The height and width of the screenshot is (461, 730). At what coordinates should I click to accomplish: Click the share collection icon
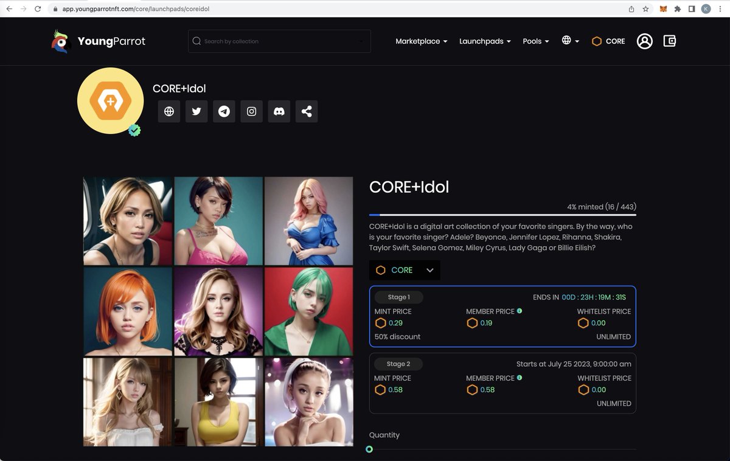coord(307,111)
